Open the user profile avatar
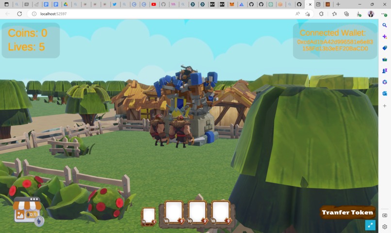Viewport: 391px width, 233px height. coord(371,14)
